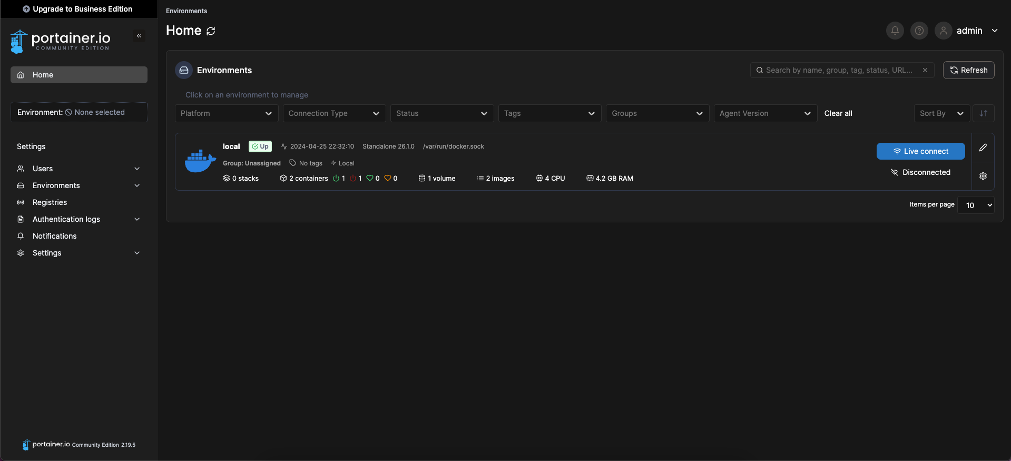Open the notifications bell in the header
1011x461 pixels.
895,31
